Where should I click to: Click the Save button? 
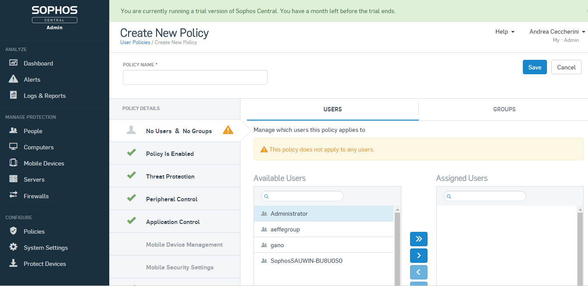535,67
